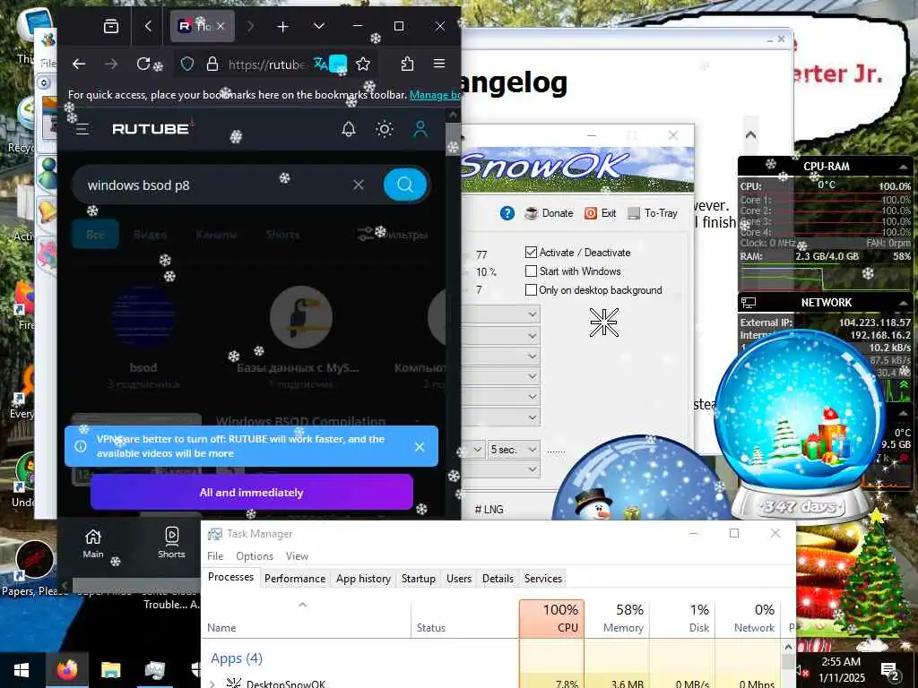Open the list-all-tabs chevron in Firefox
This screenshot has width=918, height=688.
point(319,26)
